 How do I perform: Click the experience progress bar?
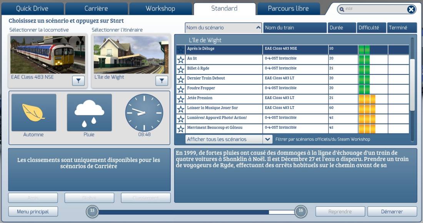[197, 212]
